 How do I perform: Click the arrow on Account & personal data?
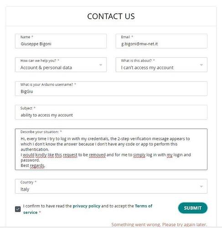coord(101,65)
